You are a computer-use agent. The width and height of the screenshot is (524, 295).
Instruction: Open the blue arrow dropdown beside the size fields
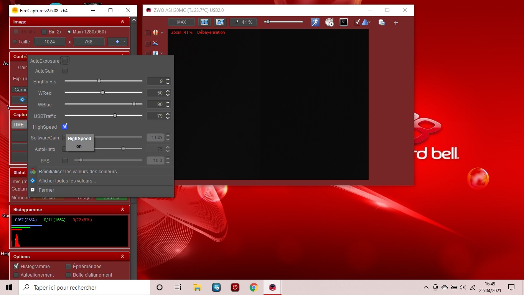pyautogui.click(x=117, y=42)
